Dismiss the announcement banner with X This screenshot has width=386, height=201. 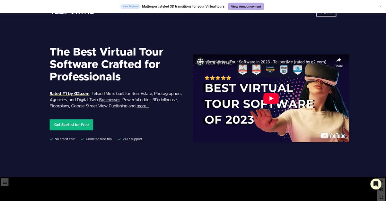click(381, 6)
